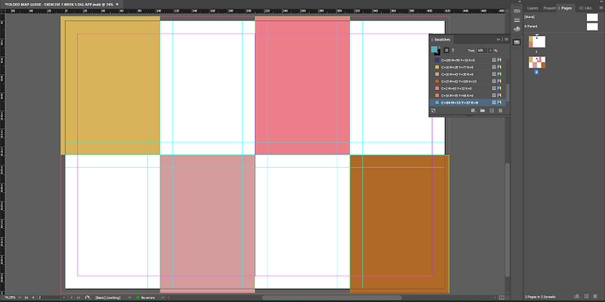The height and width of the screenshot is (302, 605).
Task: Select the yellow C=16 M=28 Y=77 swatch
Action: 467,67
